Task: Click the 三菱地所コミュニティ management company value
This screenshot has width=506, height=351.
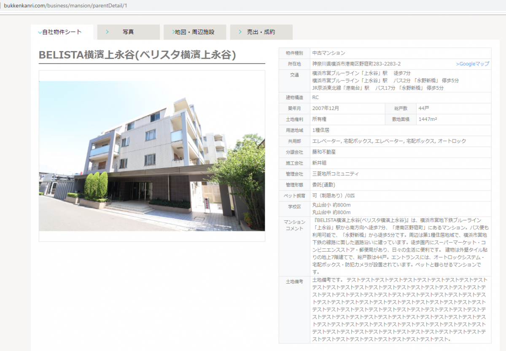Action: click(x=335, y=174)
